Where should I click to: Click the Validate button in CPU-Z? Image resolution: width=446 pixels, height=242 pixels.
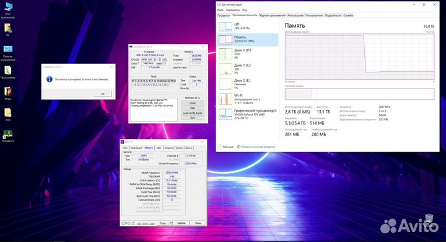181,223
